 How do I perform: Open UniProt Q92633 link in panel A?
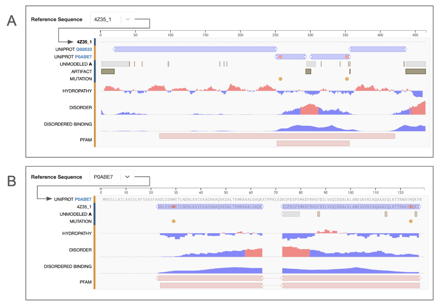tap(84, 49)
